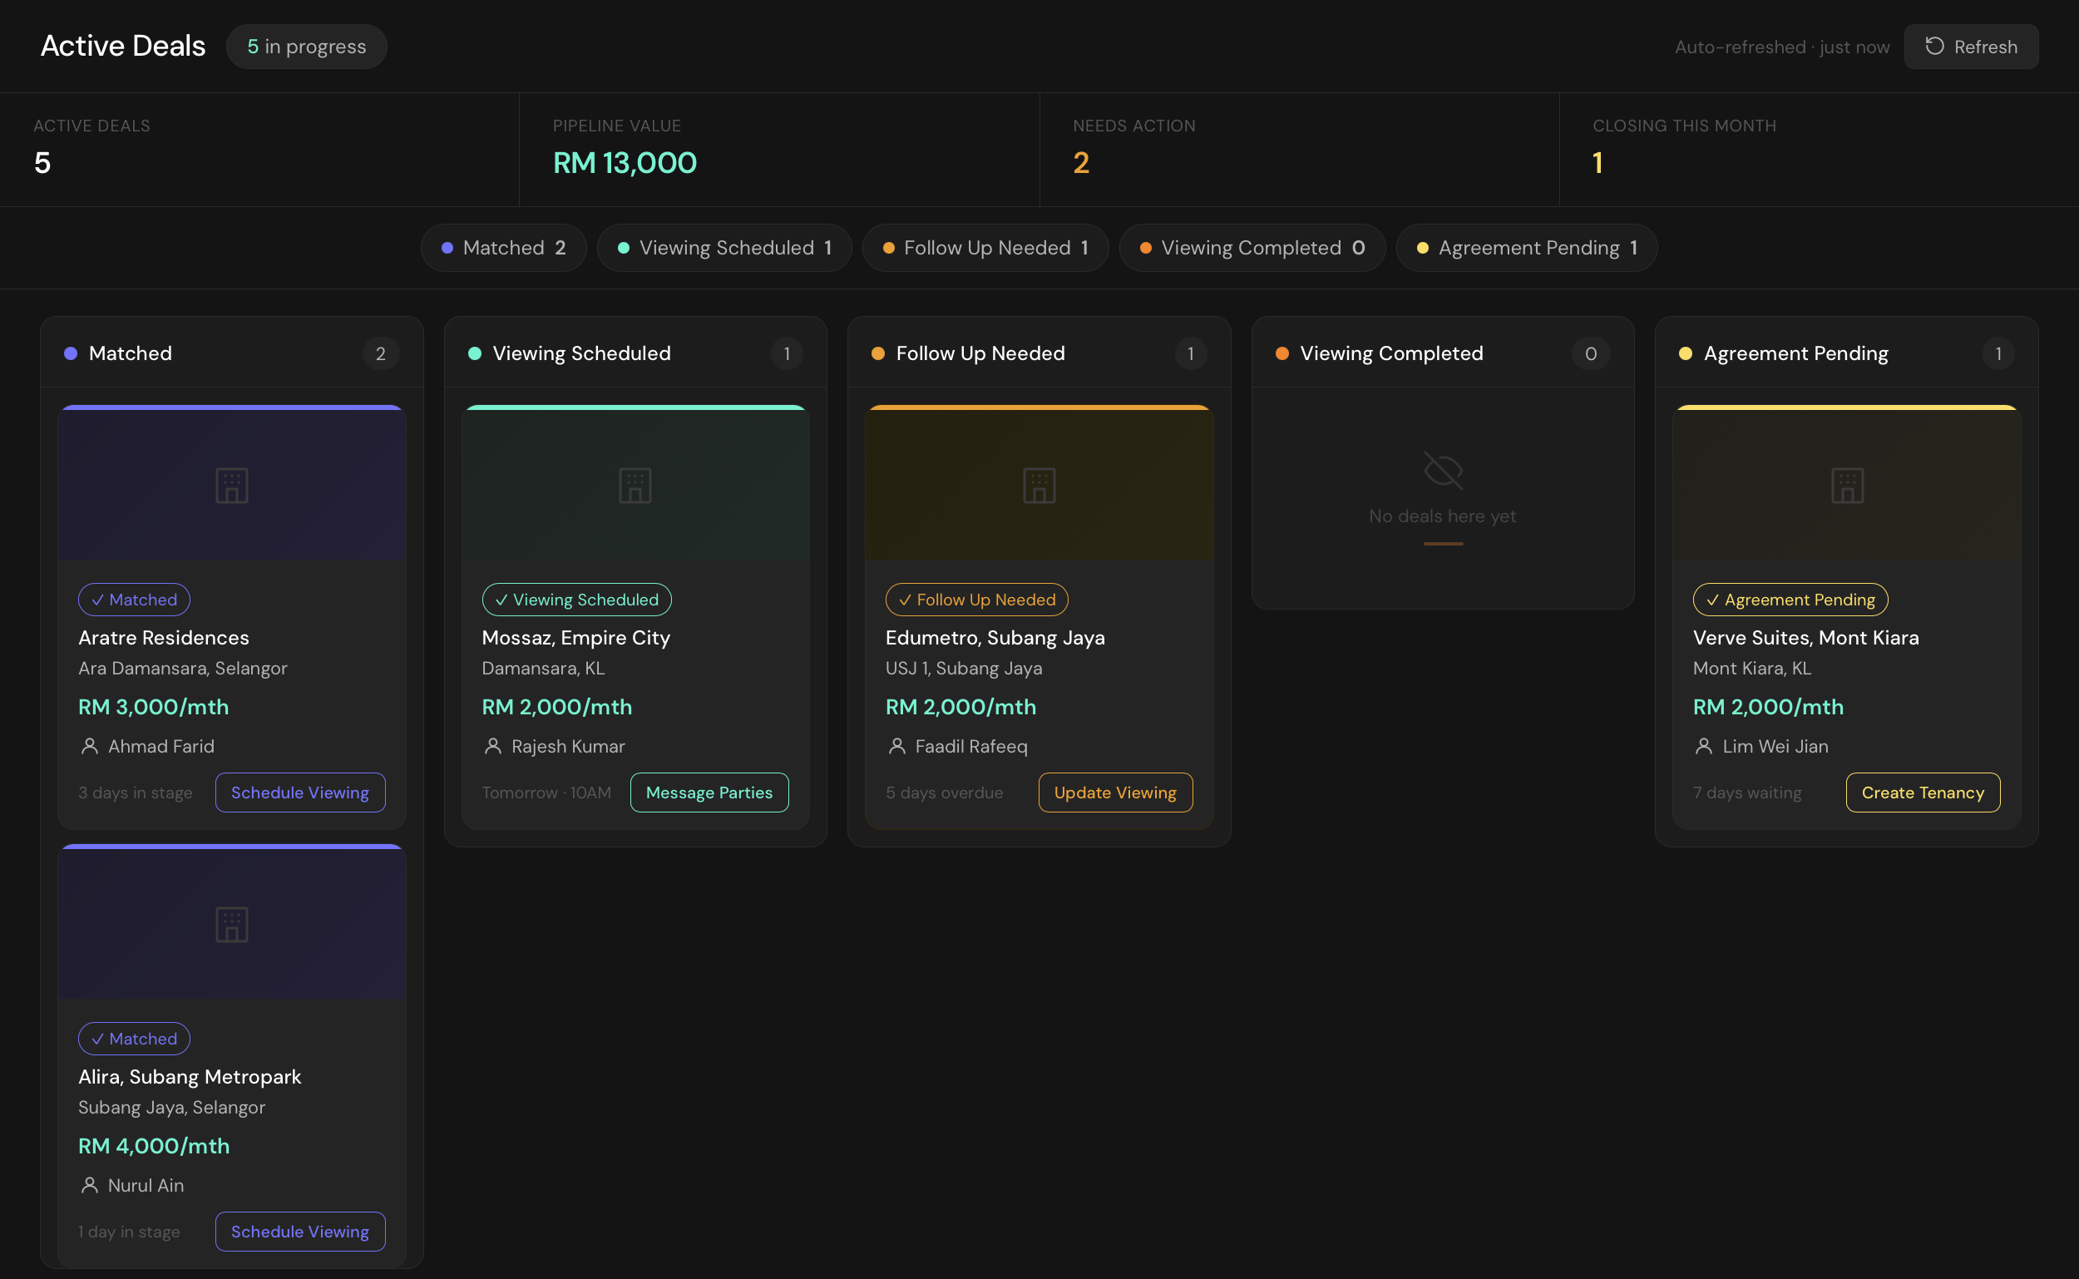The image size is (2079, 1279).
Task: Open the Mossaz, Empire City deal title
Action: [576, 638]
